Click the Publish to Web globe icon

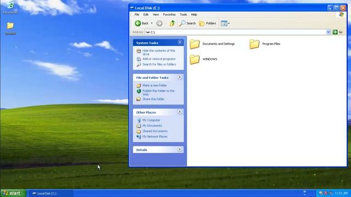click(x=139, y=91)
